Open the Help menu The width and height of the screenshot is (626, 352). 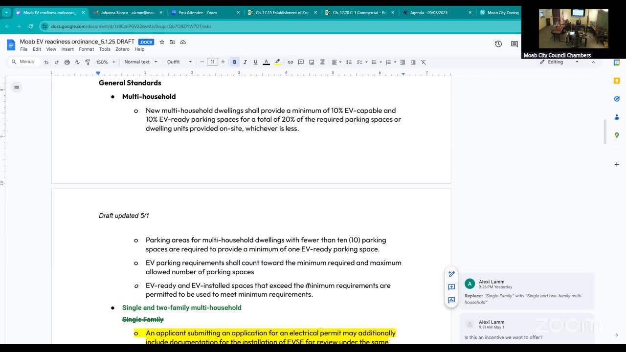(139, 49)
